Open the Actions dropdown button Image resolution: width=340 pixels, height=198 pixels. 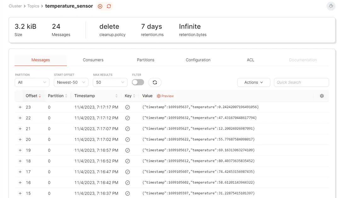(x=253, y=82)
